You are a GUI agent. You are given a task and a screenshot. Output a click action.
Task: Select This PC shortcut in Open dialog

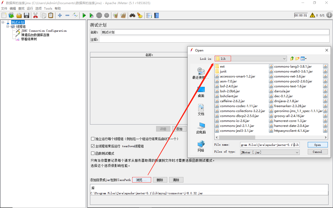pos(201,128)
